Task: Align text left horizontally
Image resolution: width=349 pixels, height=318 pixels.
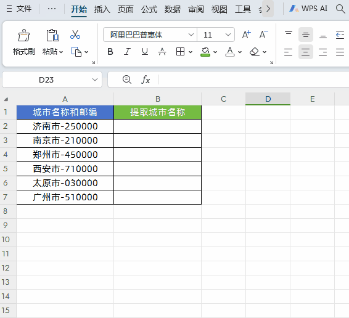Action: click(x=289, y=52)
